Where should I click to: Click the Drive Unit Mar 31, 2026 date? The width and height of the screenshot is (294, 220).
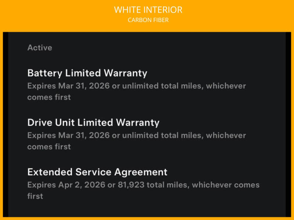(84, 135)
